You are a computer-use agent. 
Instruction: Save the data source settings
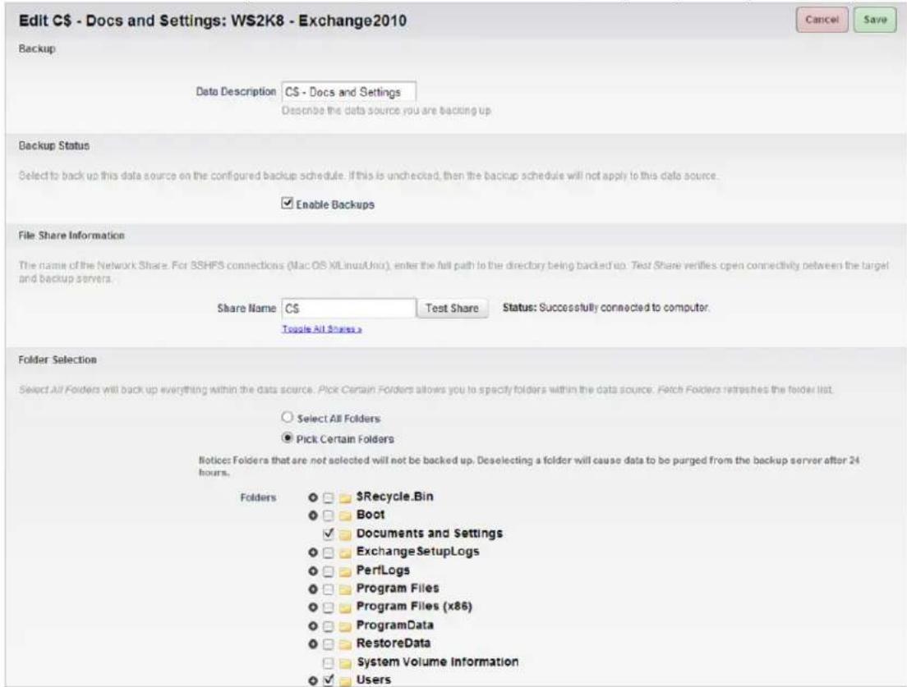875,20
